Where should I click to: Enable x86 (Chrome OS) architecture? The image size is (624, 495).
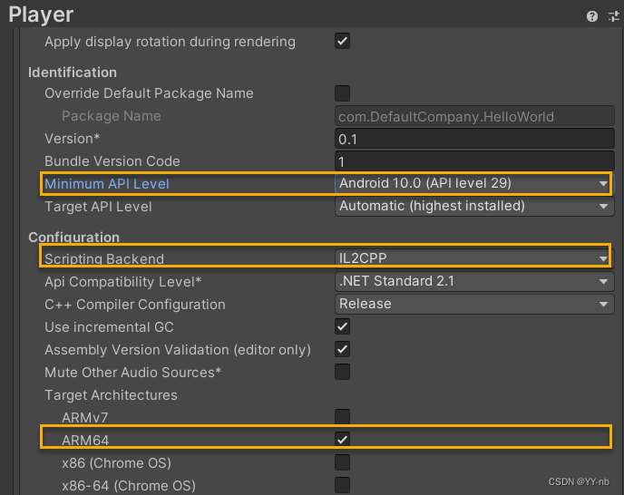click(x=343, y=462)
